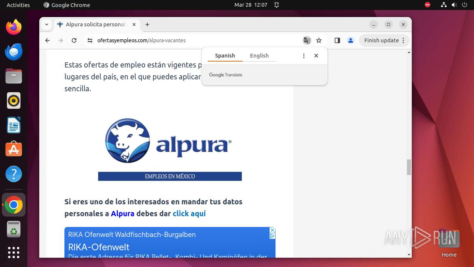Select the Alpura solicita personal tab
This screenshot has height=267, width=474.
(96, 24)
